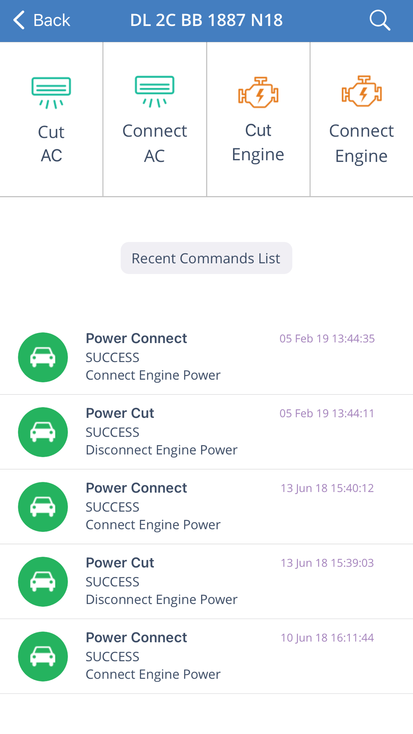
Task: Select the Connect Engine label text
Action: 361,143
